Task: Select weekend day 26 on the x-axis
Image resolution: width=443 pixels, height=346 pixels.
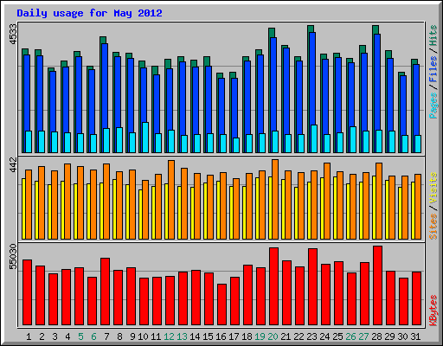Action: tap(350, 336)
